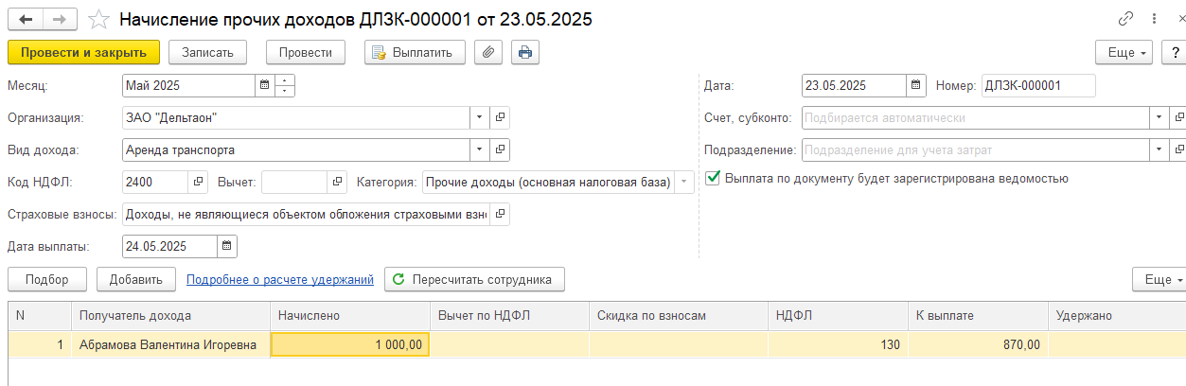Viewport: 1186px width, 386px height.
Task: Open the Организация field record icon
Action: [501, 118]
